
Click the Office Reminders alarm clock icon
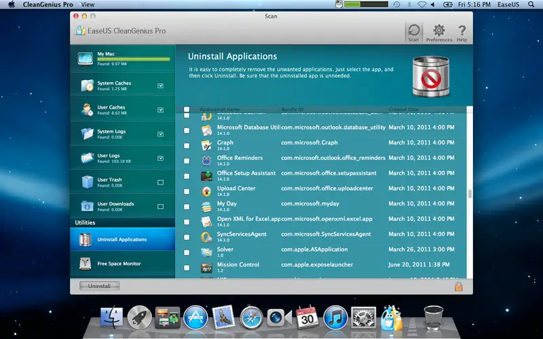point(206,161)
